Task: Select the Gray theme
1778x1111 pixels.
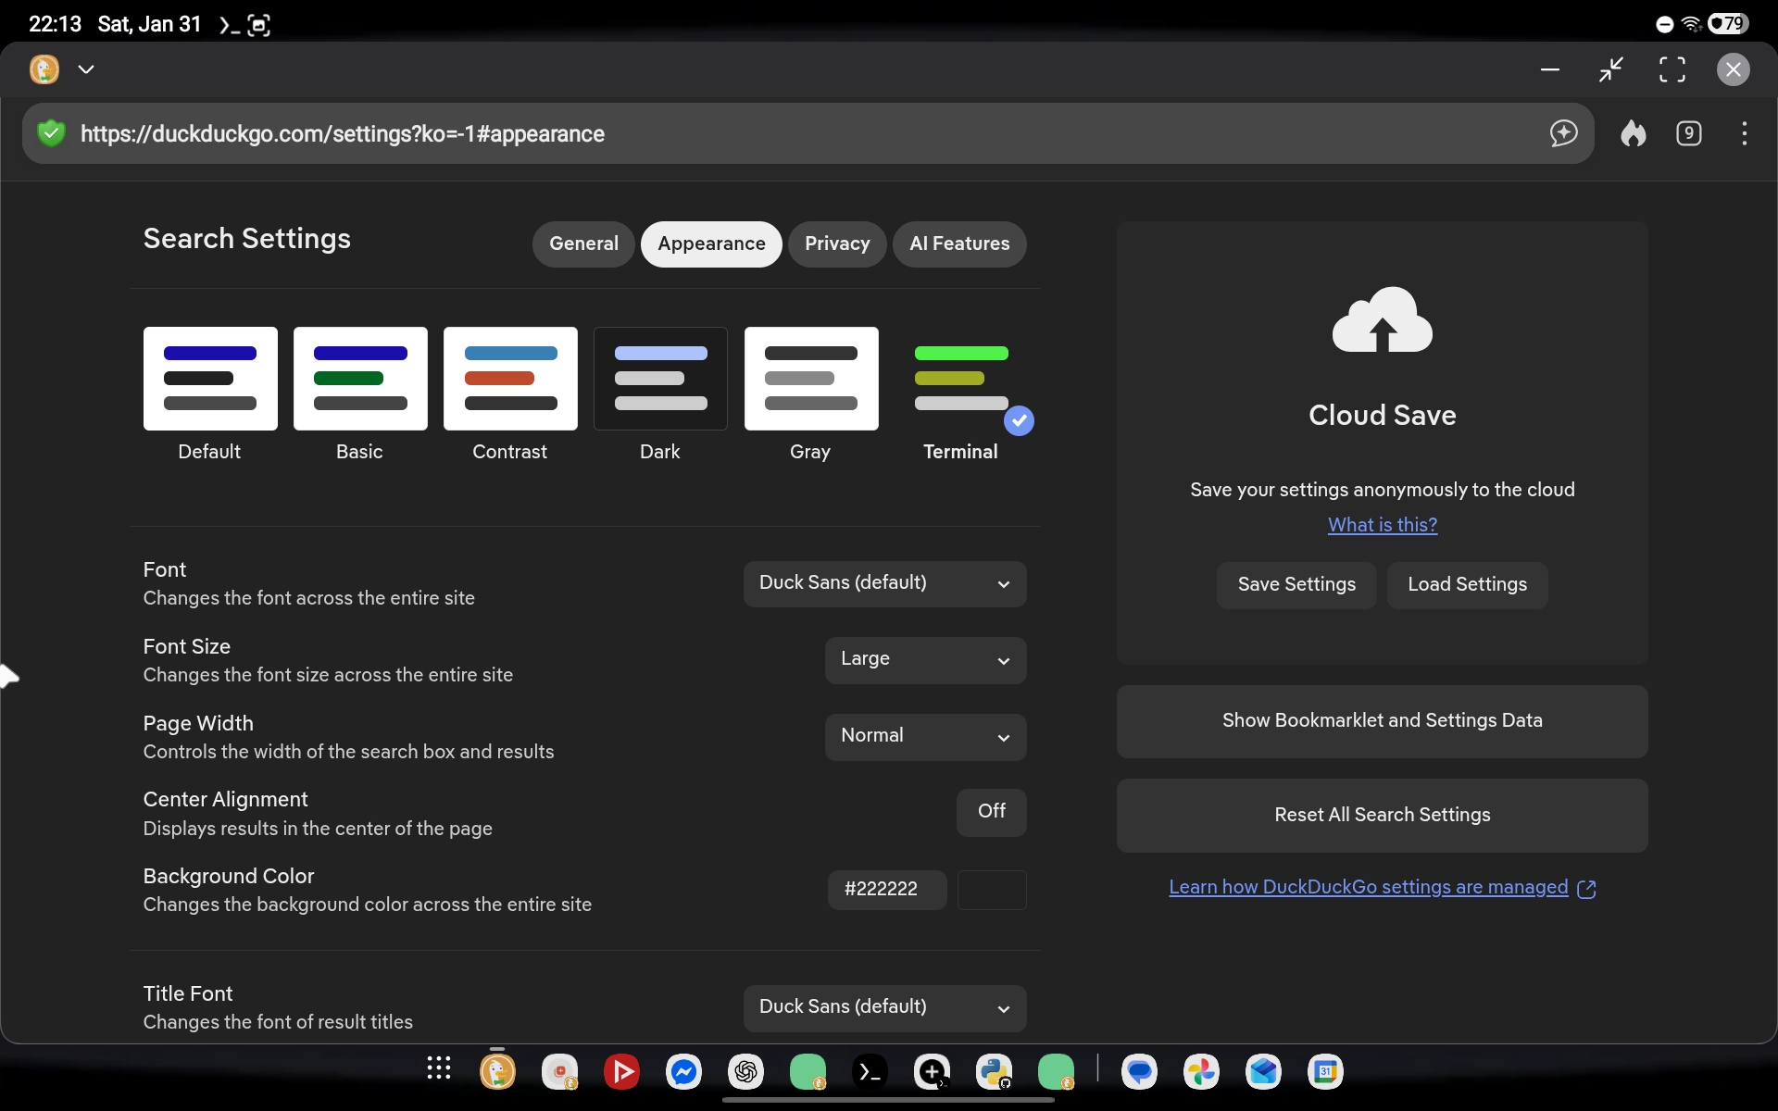Action: (811, 379)
